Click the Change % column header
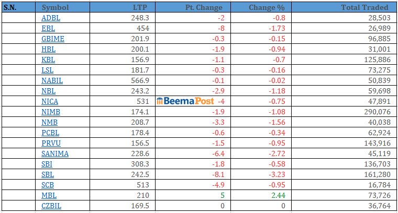 tap(266, 7)
